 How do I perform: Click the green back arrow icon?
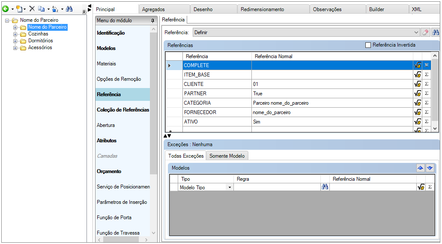tap(6, 9)
